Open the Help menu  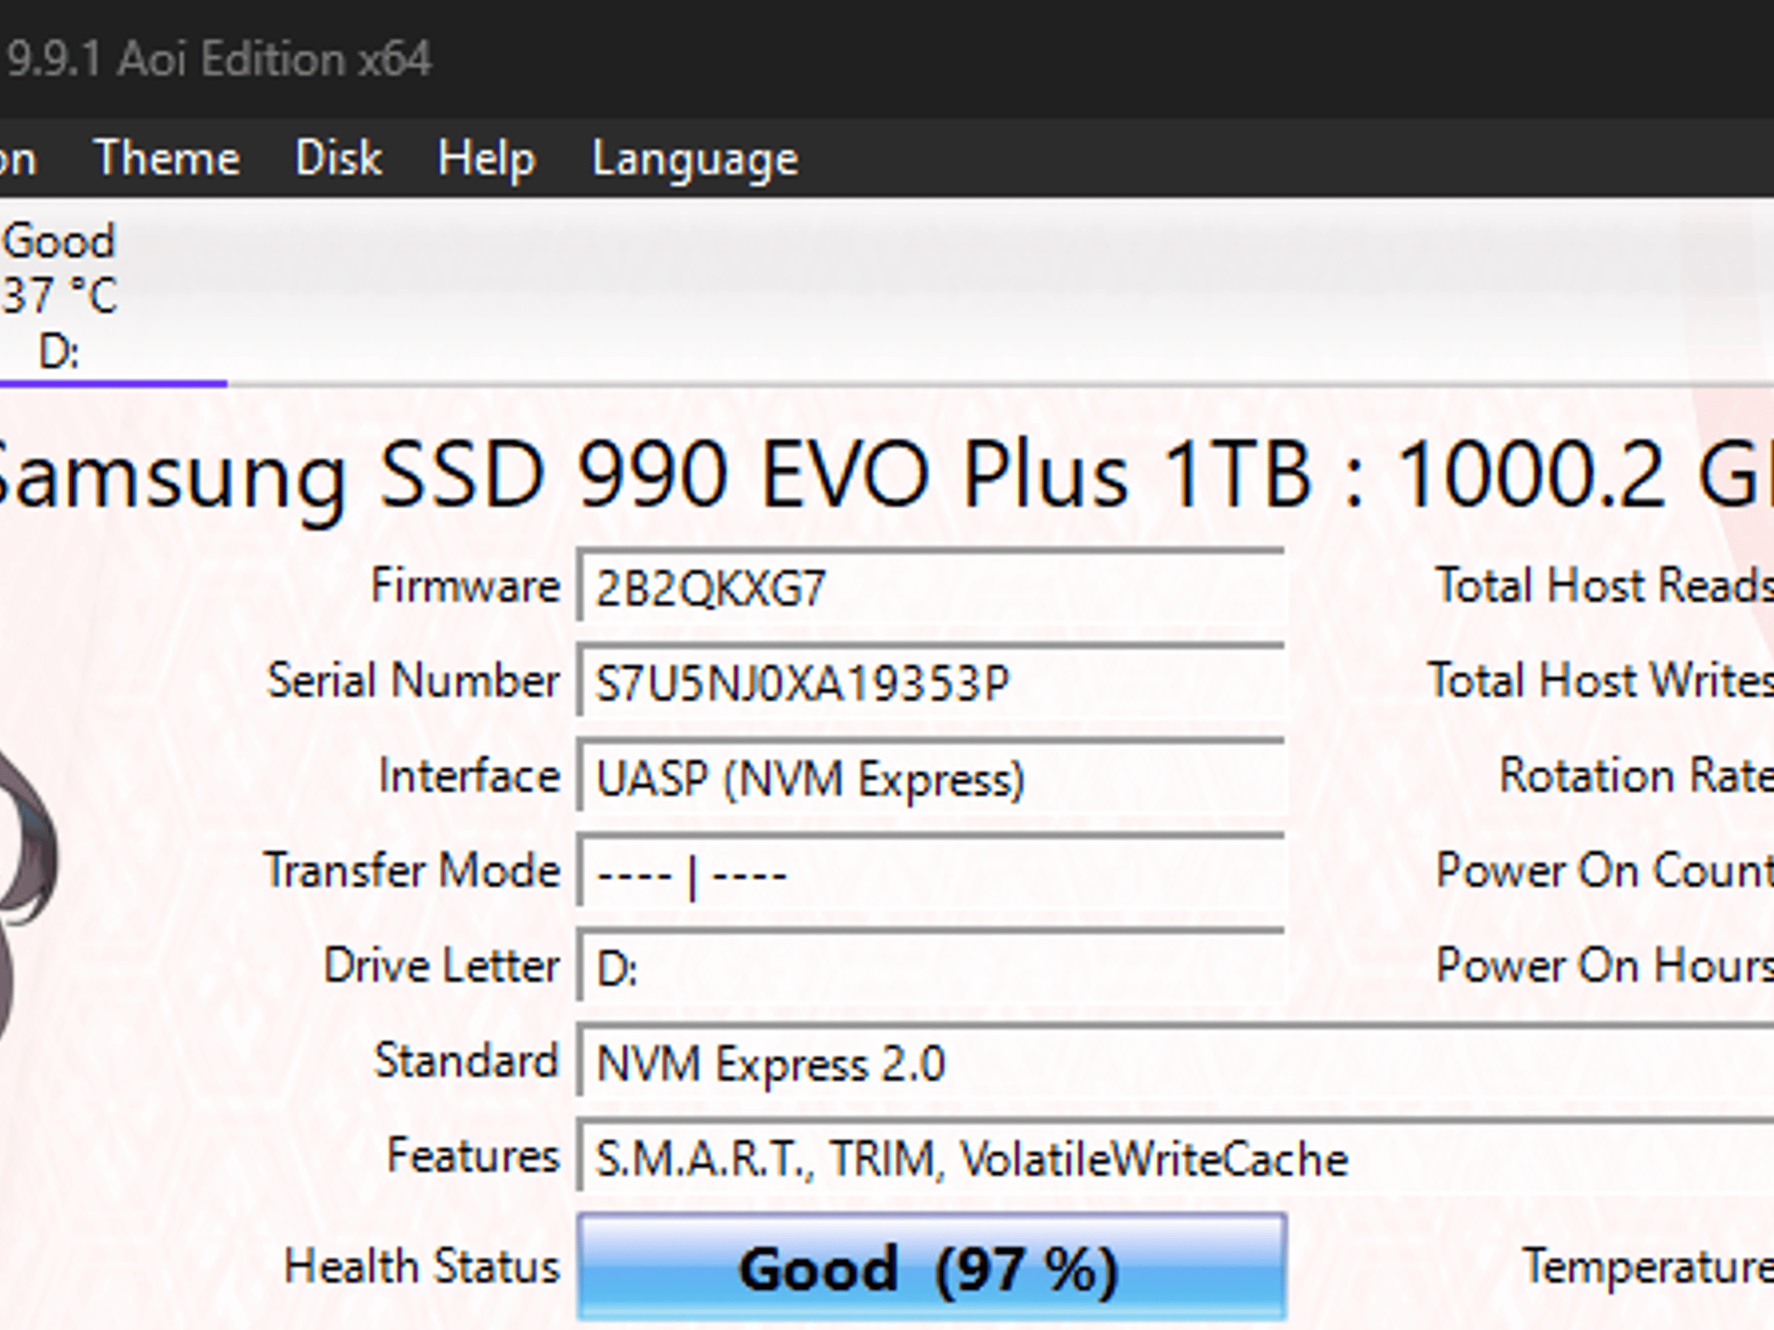pyautogui.click(x=487, y=160)
